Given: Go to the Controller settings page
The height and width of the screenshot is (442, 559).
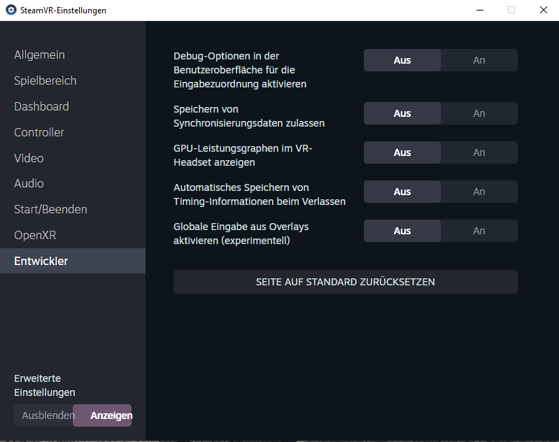Looking at the screenshot, I should [x=39, y=132].
